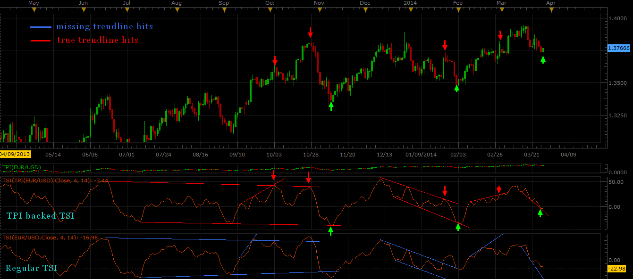Click the May month marker triangle

point(34,10)
